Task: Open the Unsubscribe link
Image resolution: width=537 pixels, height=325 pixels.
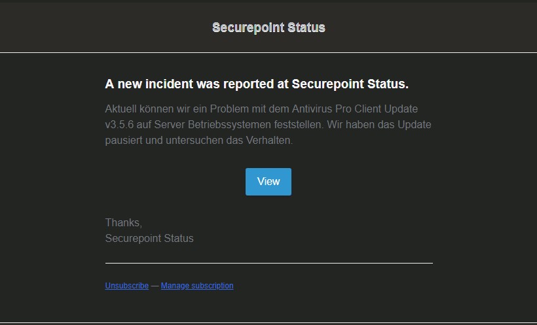Action: pos(126,286)
